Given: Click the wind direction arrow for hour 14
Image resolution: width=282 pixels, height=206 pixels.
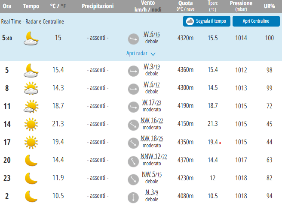Looking at the screenshot, I should 133,124.
